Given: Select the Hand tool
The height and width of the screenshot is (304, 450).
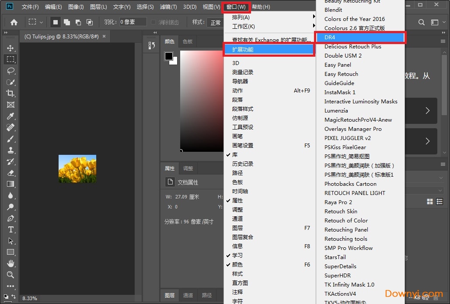Looking at the screenshot, I should tap(10, 263).
